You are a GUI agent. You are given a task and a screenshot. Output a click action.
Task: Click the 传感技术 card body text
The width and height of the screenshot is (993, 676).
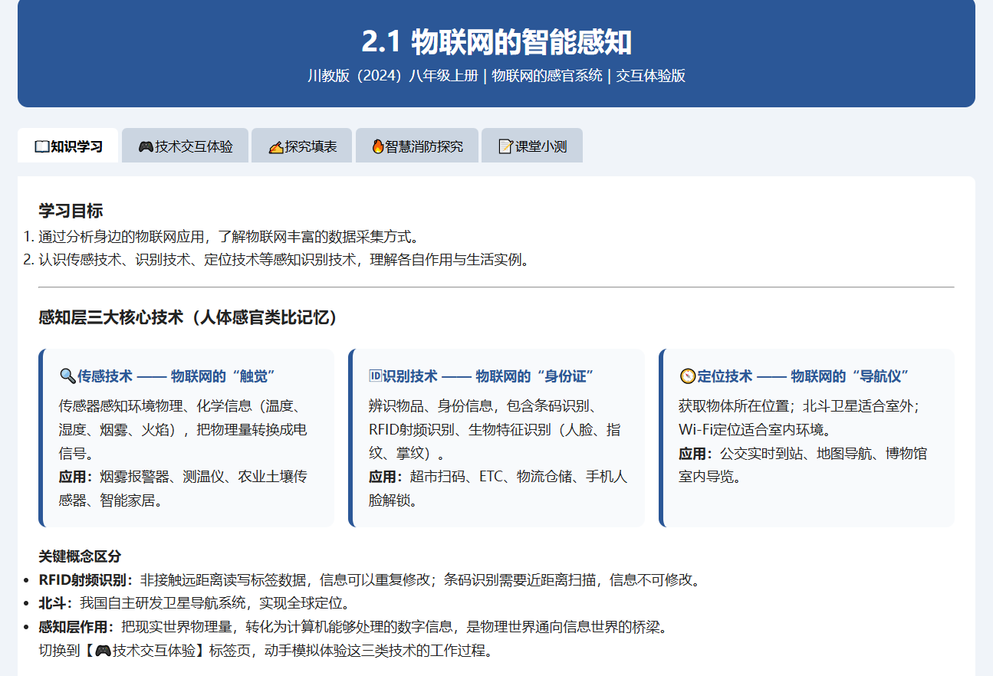(184, 453)
